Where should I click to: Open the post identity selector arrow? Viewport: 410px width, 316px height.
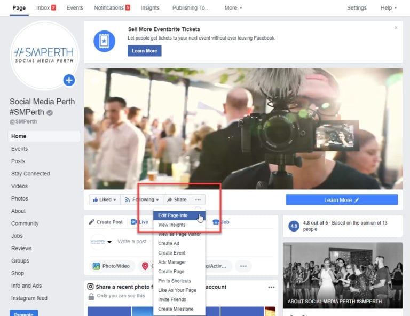(109, 242)
